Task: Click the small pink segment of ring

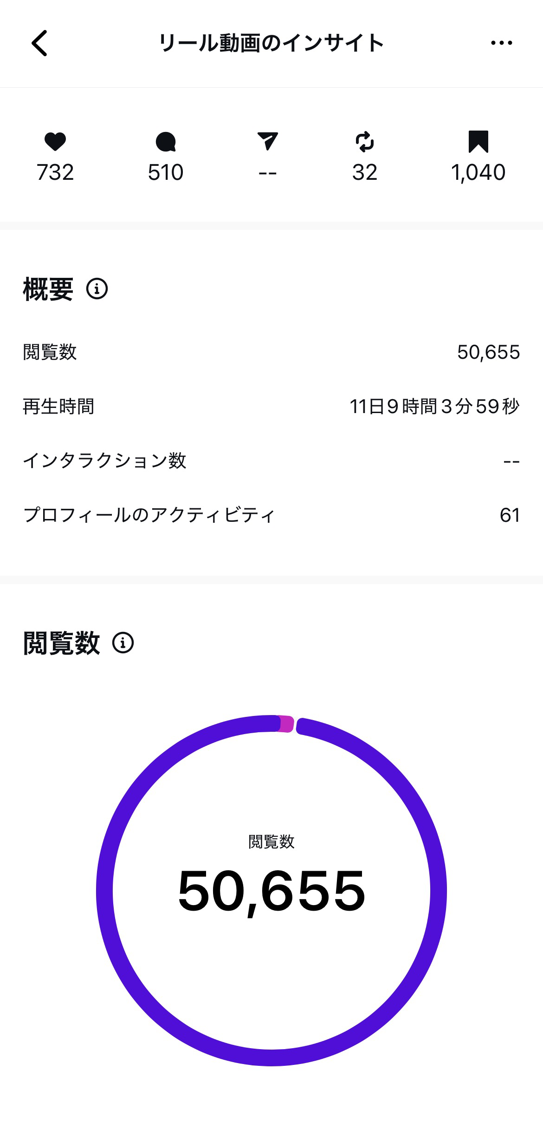Action: [286, 724]
